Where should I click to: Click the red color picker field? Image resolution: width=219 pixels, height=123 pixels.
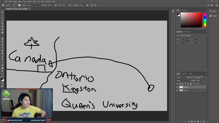191,20
